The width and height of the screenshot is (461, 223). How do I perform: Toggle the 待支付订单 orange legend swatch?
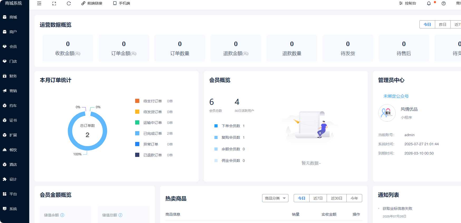coord(137,101)
